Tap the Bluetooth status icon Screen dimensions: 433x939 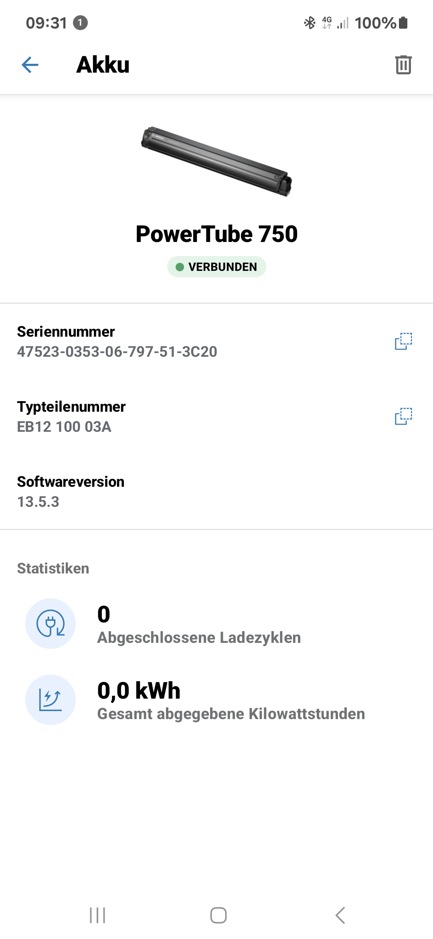pyautogui.click(x=310, y=23)
